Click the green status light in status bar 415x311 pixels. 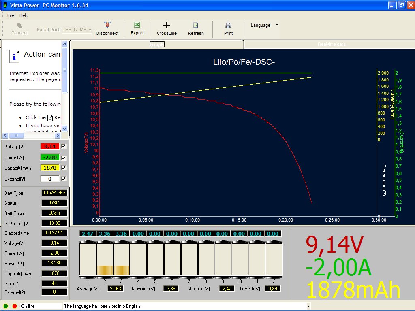(6, 306)
